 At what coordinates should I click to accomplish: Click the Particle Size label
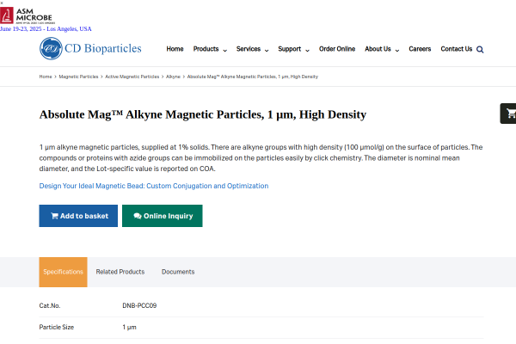[57, 327]
